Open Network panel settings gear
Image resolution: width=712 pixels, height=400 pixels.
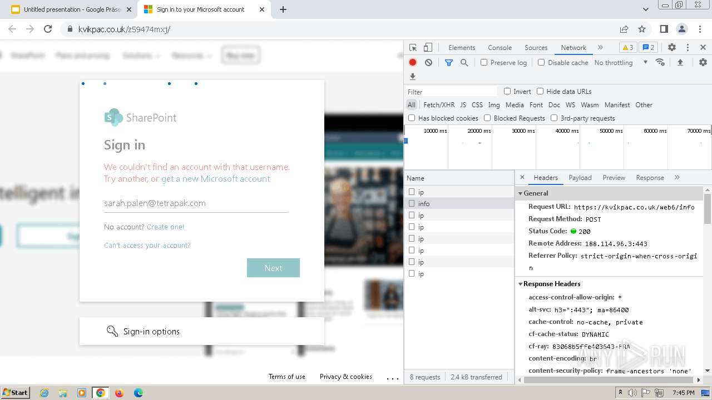(703, 62)
